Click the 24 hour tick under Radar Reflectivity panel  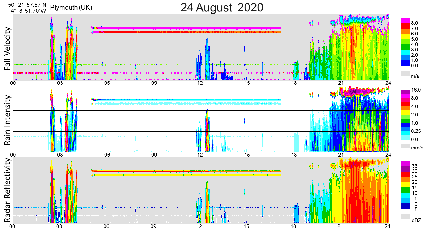coord(388,226)
